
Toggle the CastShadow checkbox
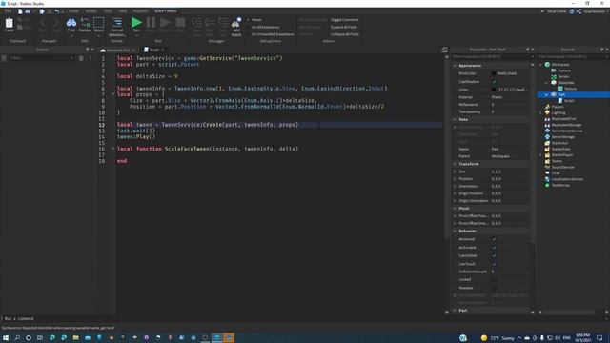(x=494, y=82)
